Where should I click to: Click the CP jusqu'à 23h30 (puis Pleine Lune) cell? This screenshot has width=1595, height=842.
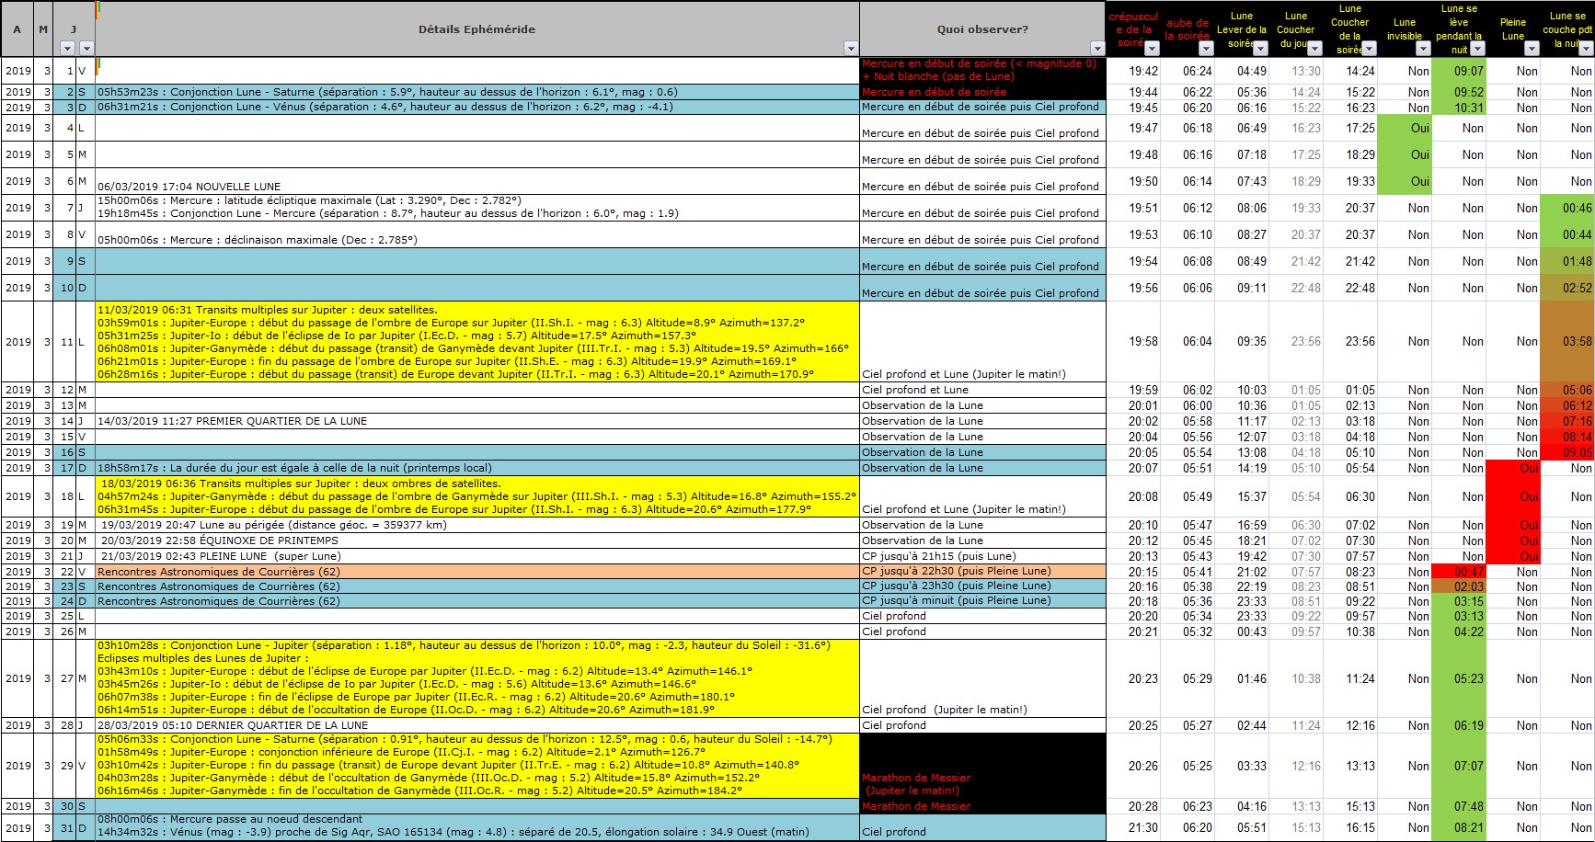tap(982, 586)
